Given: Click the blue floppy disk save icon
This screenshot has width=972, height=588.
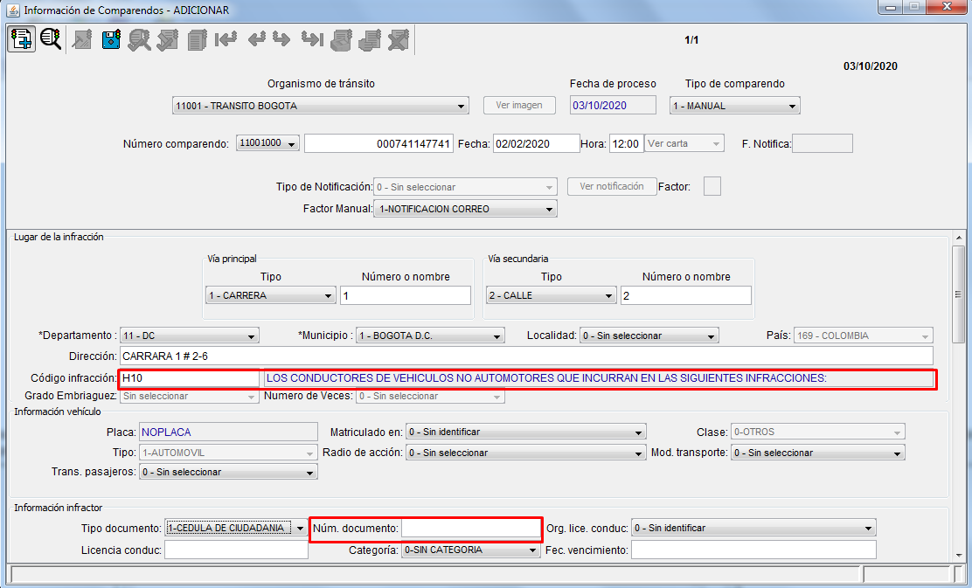Looking at the screenshot, I should point(111,39).
